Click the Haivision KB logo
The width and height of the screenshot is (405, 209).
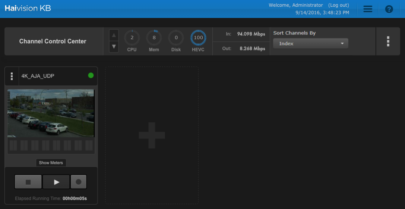(28, 8)
